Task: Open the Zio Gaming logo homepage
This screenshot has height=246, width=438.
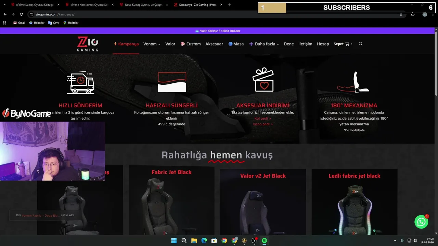Action: pos(88,44)
